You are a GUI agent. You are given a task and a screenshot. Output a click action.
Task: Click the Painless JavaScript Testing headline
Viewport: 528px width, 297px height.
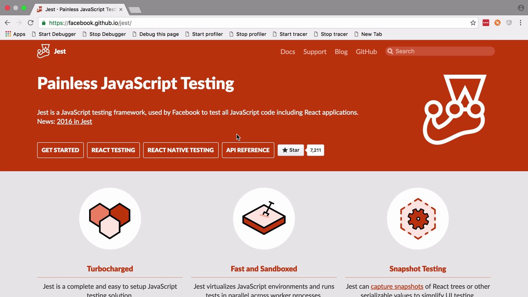pyautogui.click(x=136, y=83)
